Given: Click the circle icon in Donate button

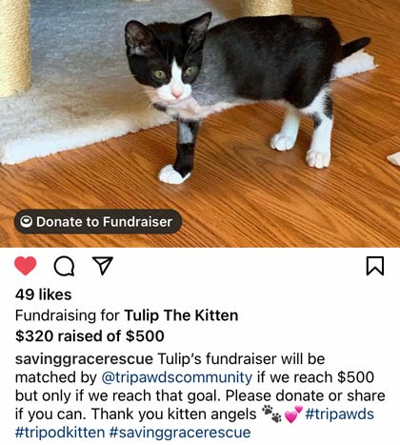Looking at the screenshot, I should (26, 222).
